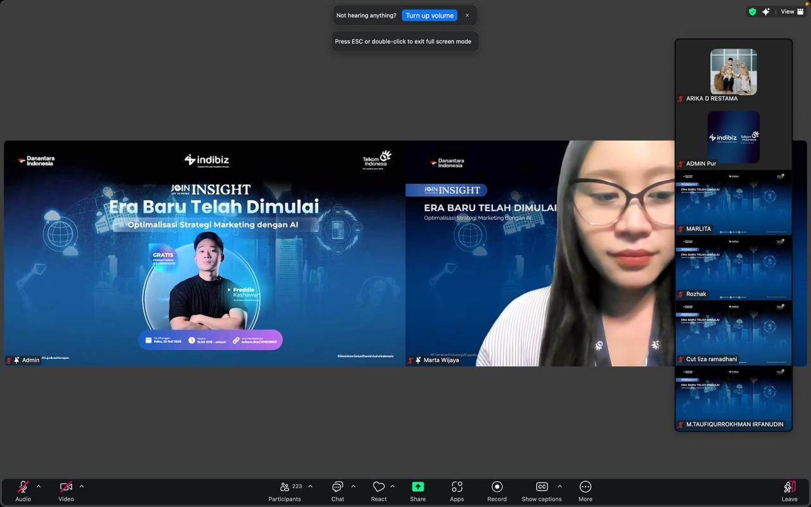Click the green Share screen icon
Viewport: 811px width, 507px height.
pyautogui.click(x=418, y=486)
